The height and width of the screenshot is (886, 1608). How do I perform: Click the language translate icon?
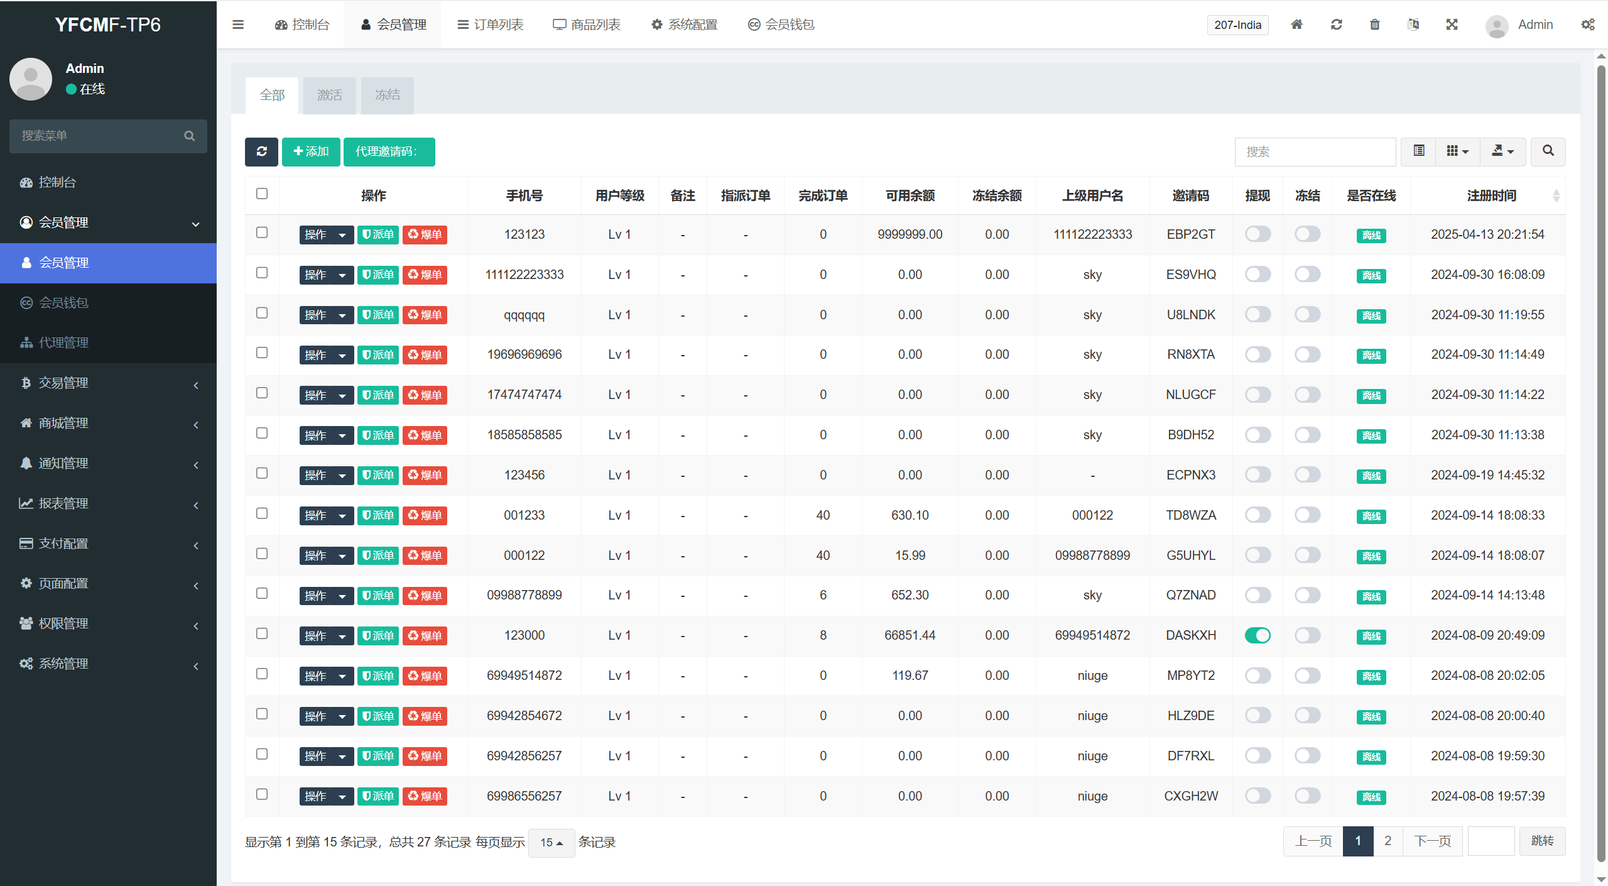tap(1413, 25)
